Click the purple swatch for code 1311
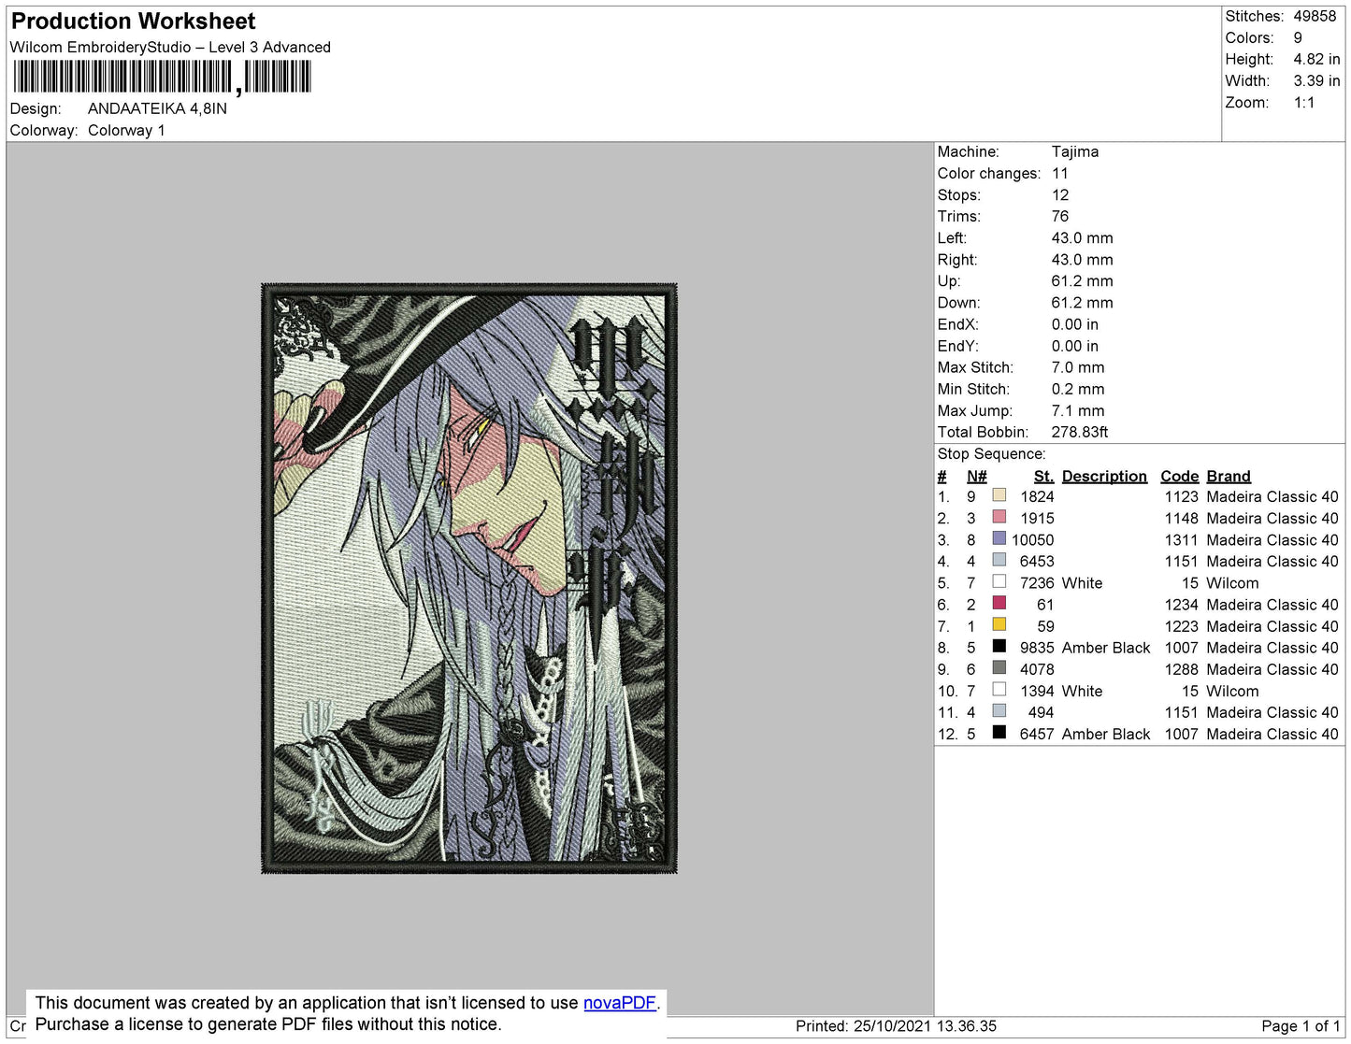The width and height of the screenshot is (1351, 1044). [999, 538]
